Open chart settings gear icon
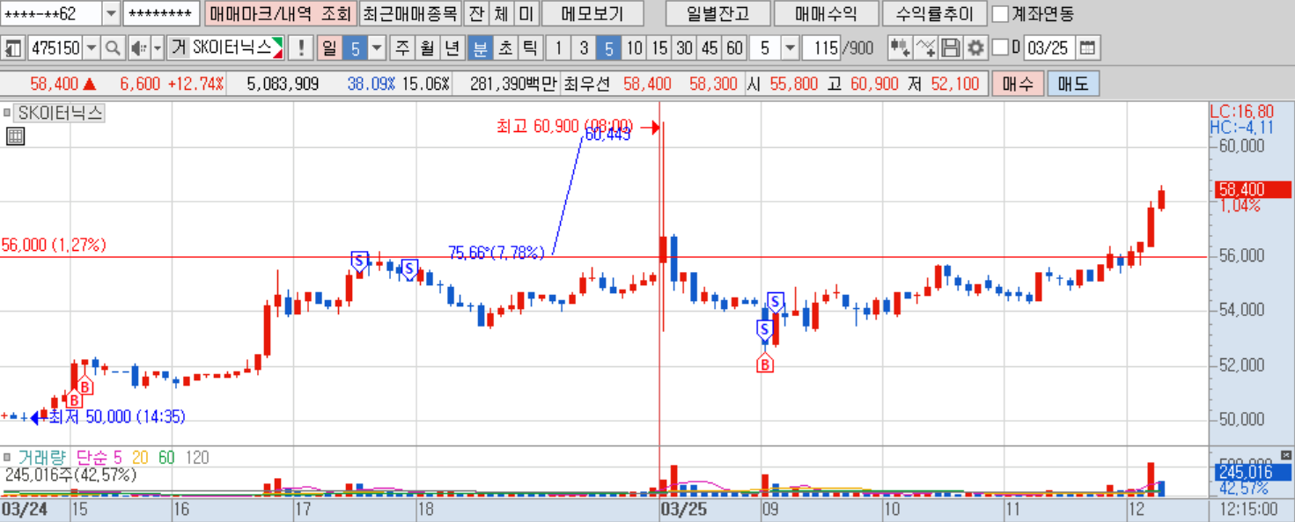This screenshot has height=522, width=1295. pyautogui.click(x=975, y=48)
